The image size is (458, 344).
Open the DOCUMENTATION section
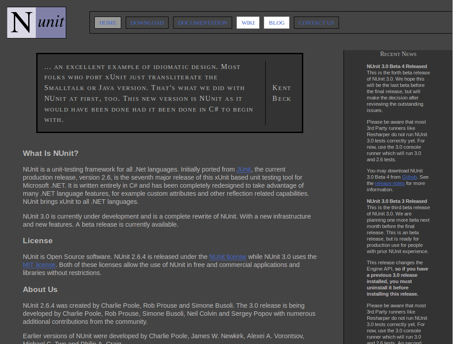(203, 23)
